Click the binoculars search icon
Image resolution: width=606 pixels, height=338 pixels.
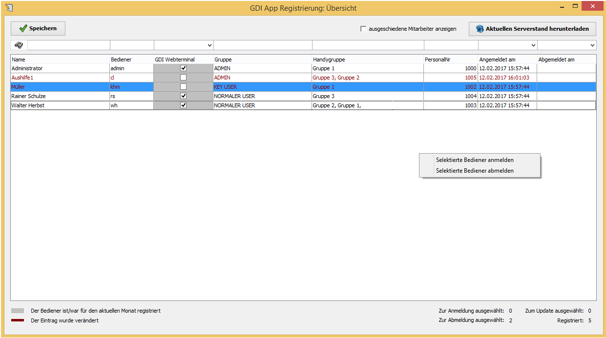point(19,45)
